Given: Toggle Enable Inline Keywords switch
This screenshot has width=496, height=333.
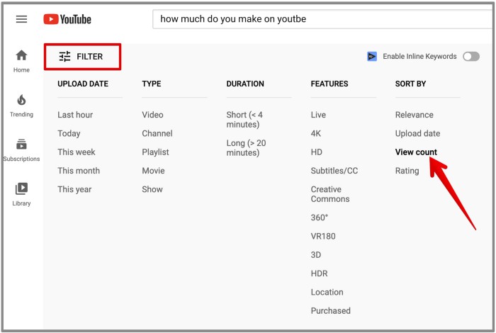Looking at the screenshot, I should point(471,56).
